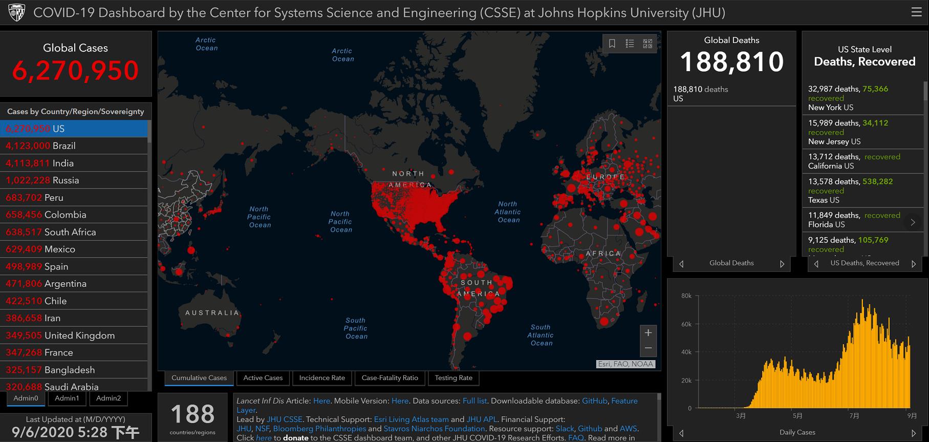Go to next Daily Cases chart
The image size is (929, 442).
[914, 433]
